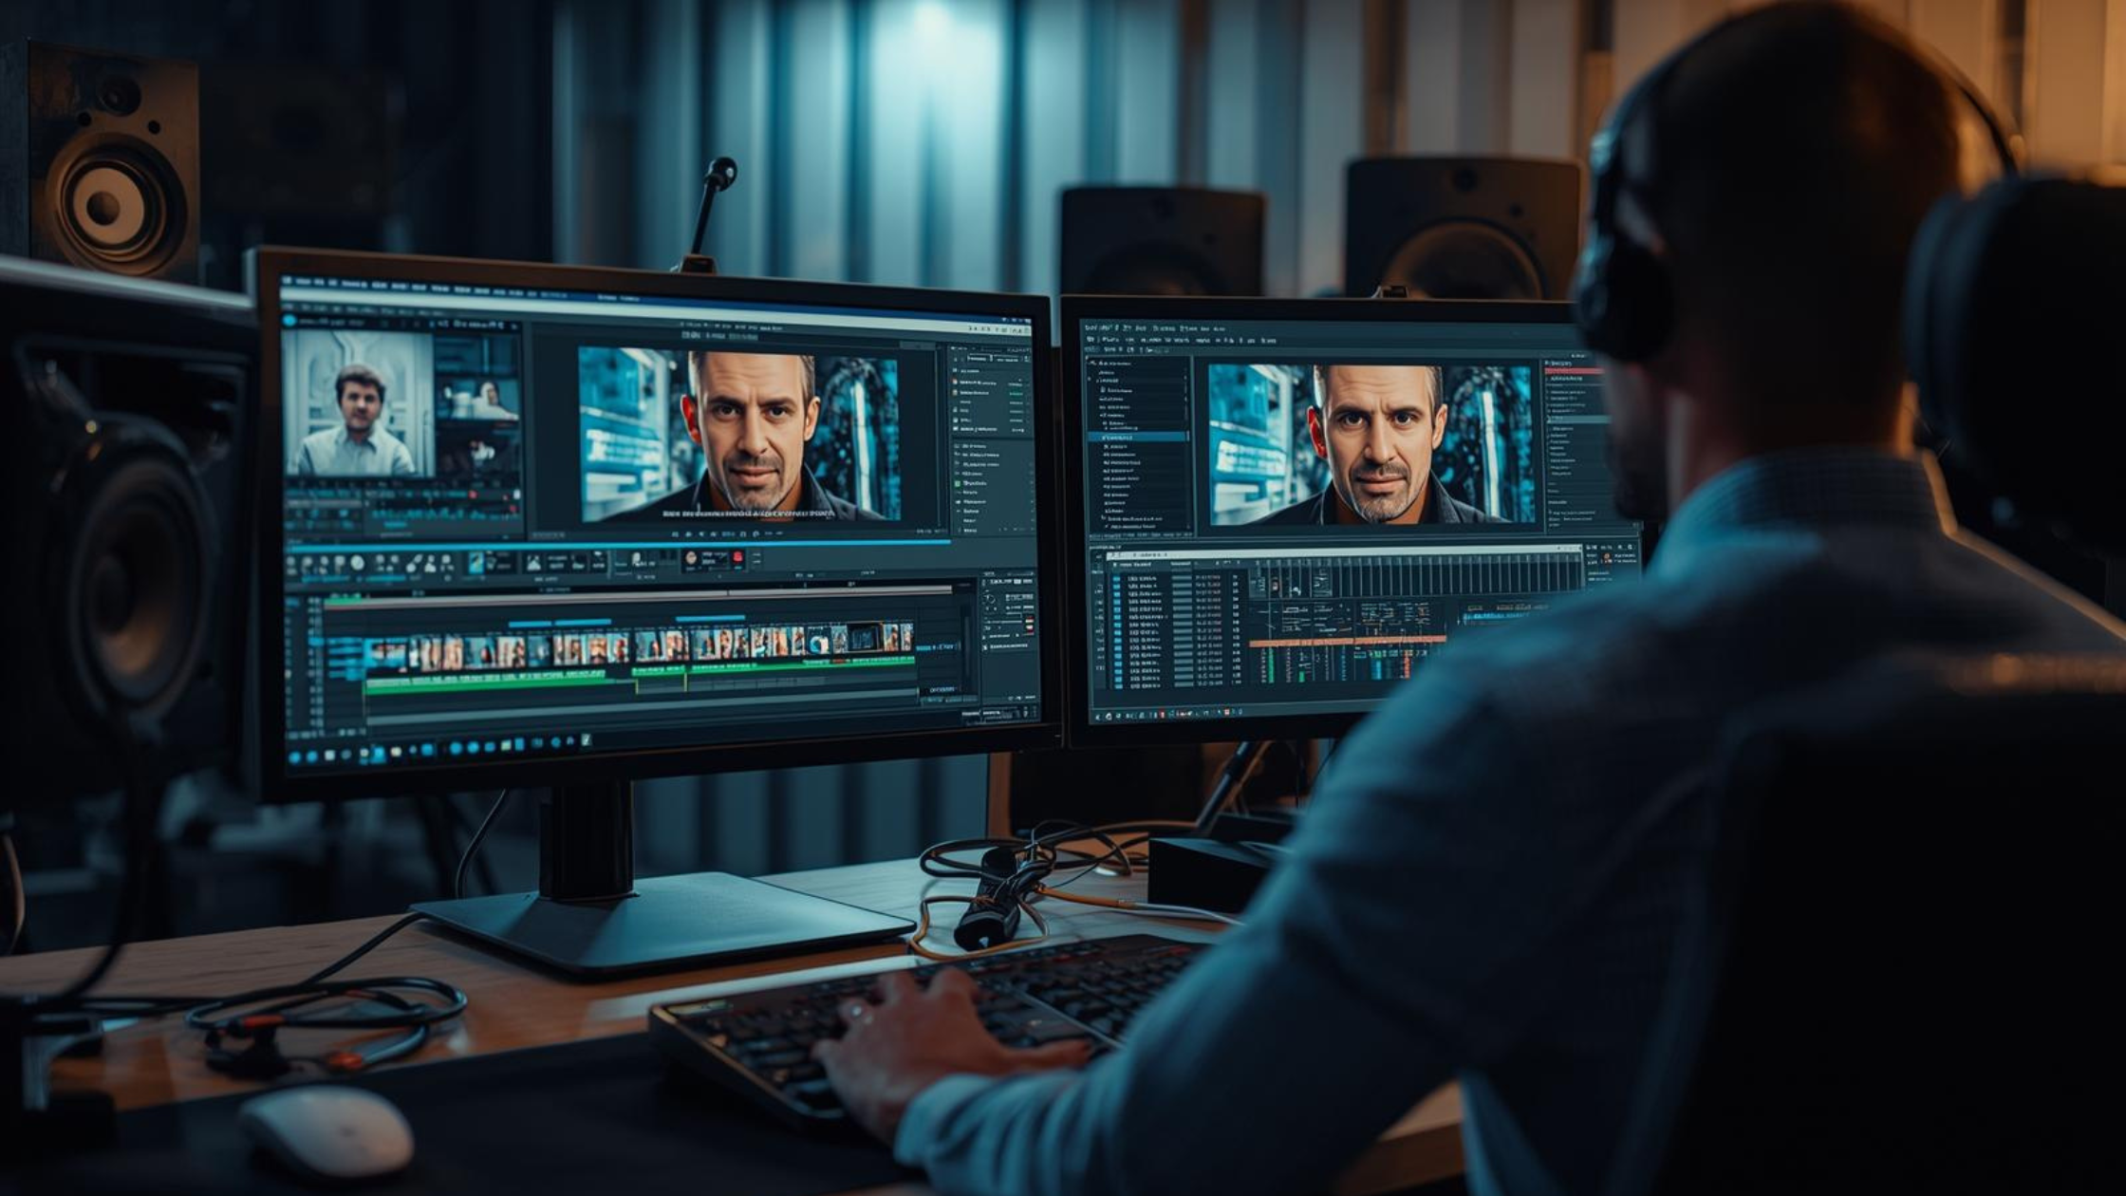
Task: Click the mountain image icon in middle toolbar
Action: pos(533,562)
